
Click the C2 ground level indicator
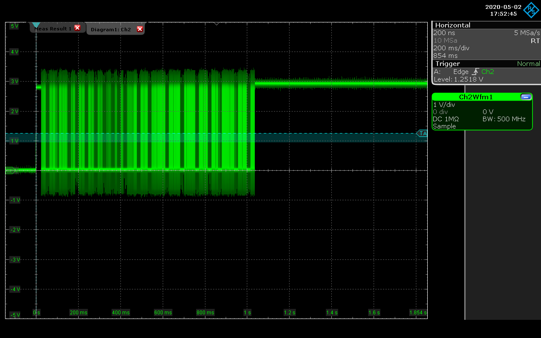pyautogui.click(x=10, y=171)
